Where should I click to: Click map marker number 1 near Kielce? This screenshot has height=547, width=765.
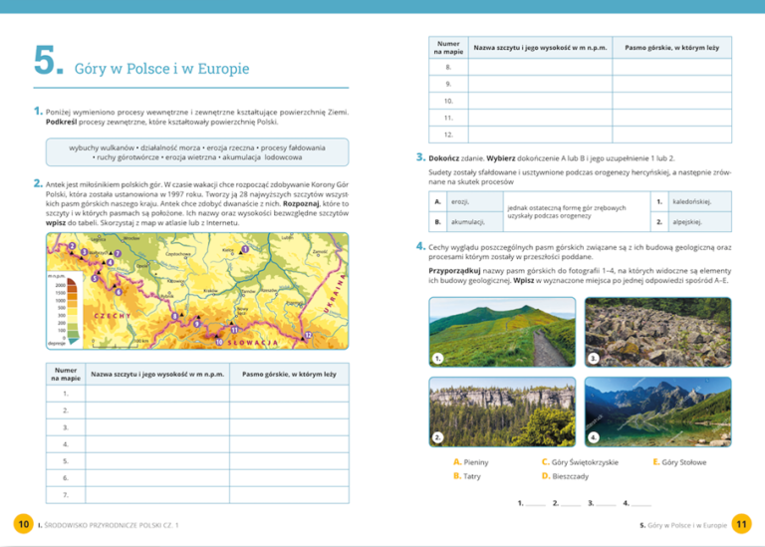[245, 248]
